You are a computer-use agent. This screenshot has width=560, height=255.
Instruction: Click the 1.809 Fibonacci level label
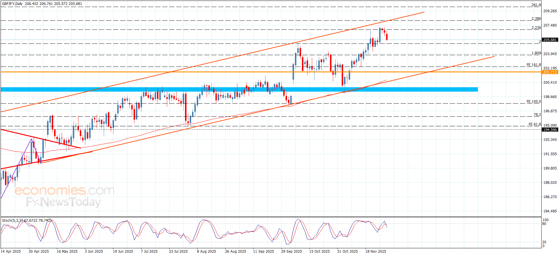pos(536,53)
